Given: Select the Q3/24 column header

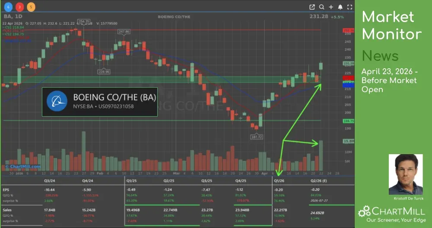Looking at the screenshot, I should 49,181.
